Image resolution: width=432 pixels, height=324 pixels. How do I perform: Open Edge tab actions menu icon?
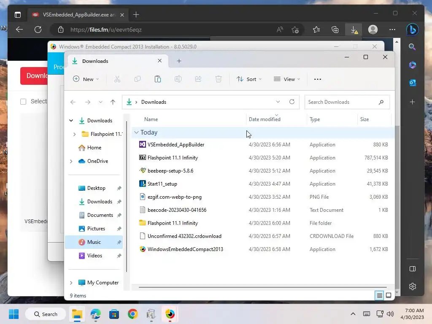click(x=18, y=15)
